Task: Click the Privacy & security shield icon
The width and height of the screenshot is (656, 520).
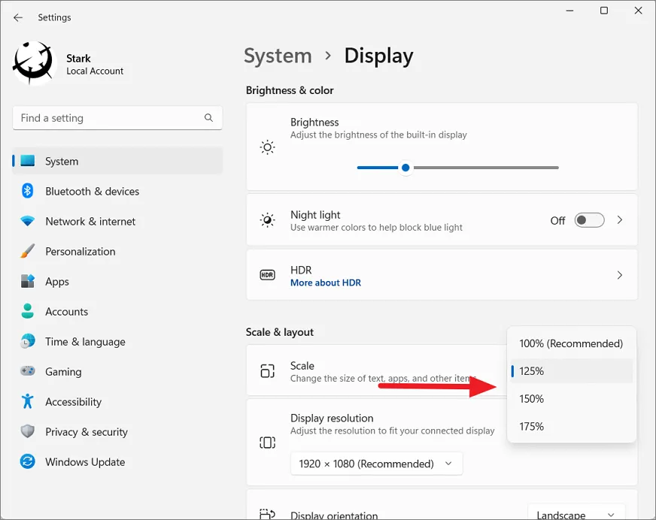Action: coord(28,431)
